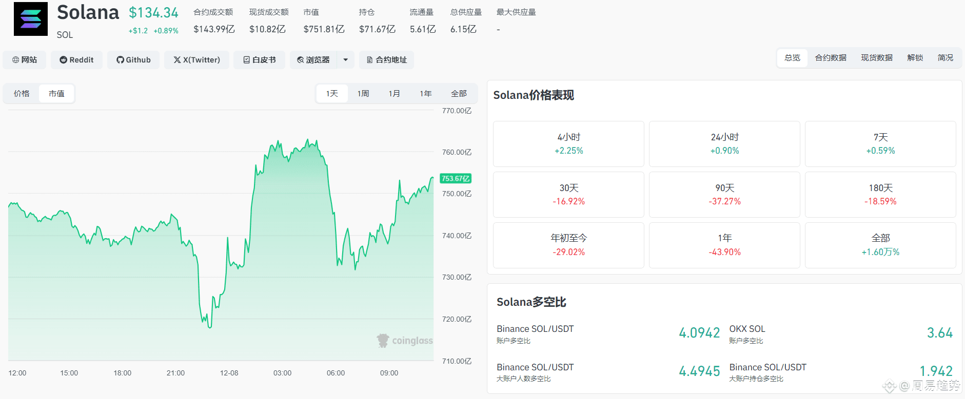Click the 合约成交额 $143.99亿 stat

(214, 20)
